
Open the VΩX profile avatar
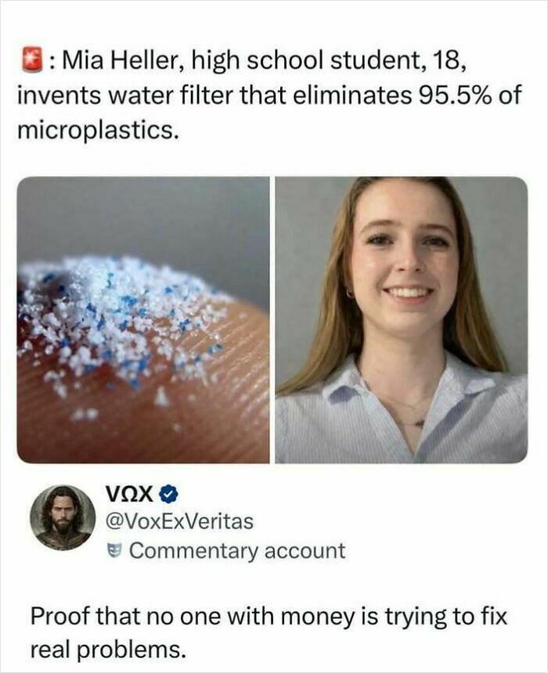63,517
